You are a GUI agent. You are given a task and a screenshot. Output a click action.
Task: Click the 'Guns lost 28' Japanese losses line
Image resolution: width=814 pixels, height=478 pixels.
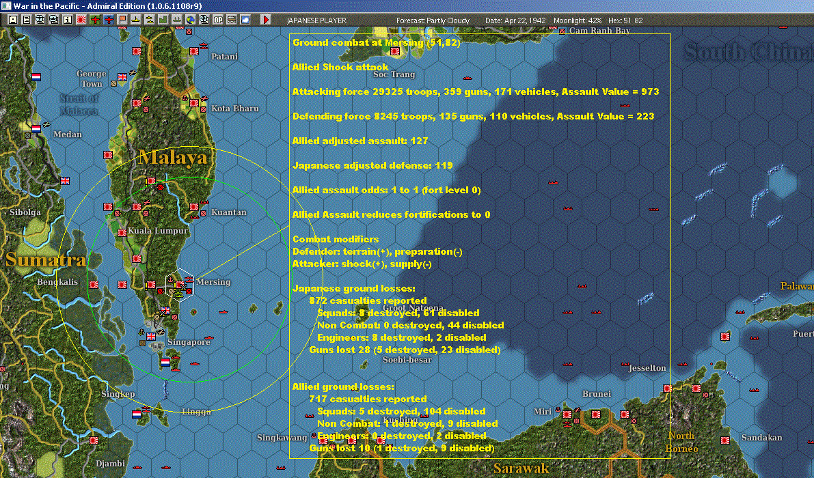click(405, 350)
